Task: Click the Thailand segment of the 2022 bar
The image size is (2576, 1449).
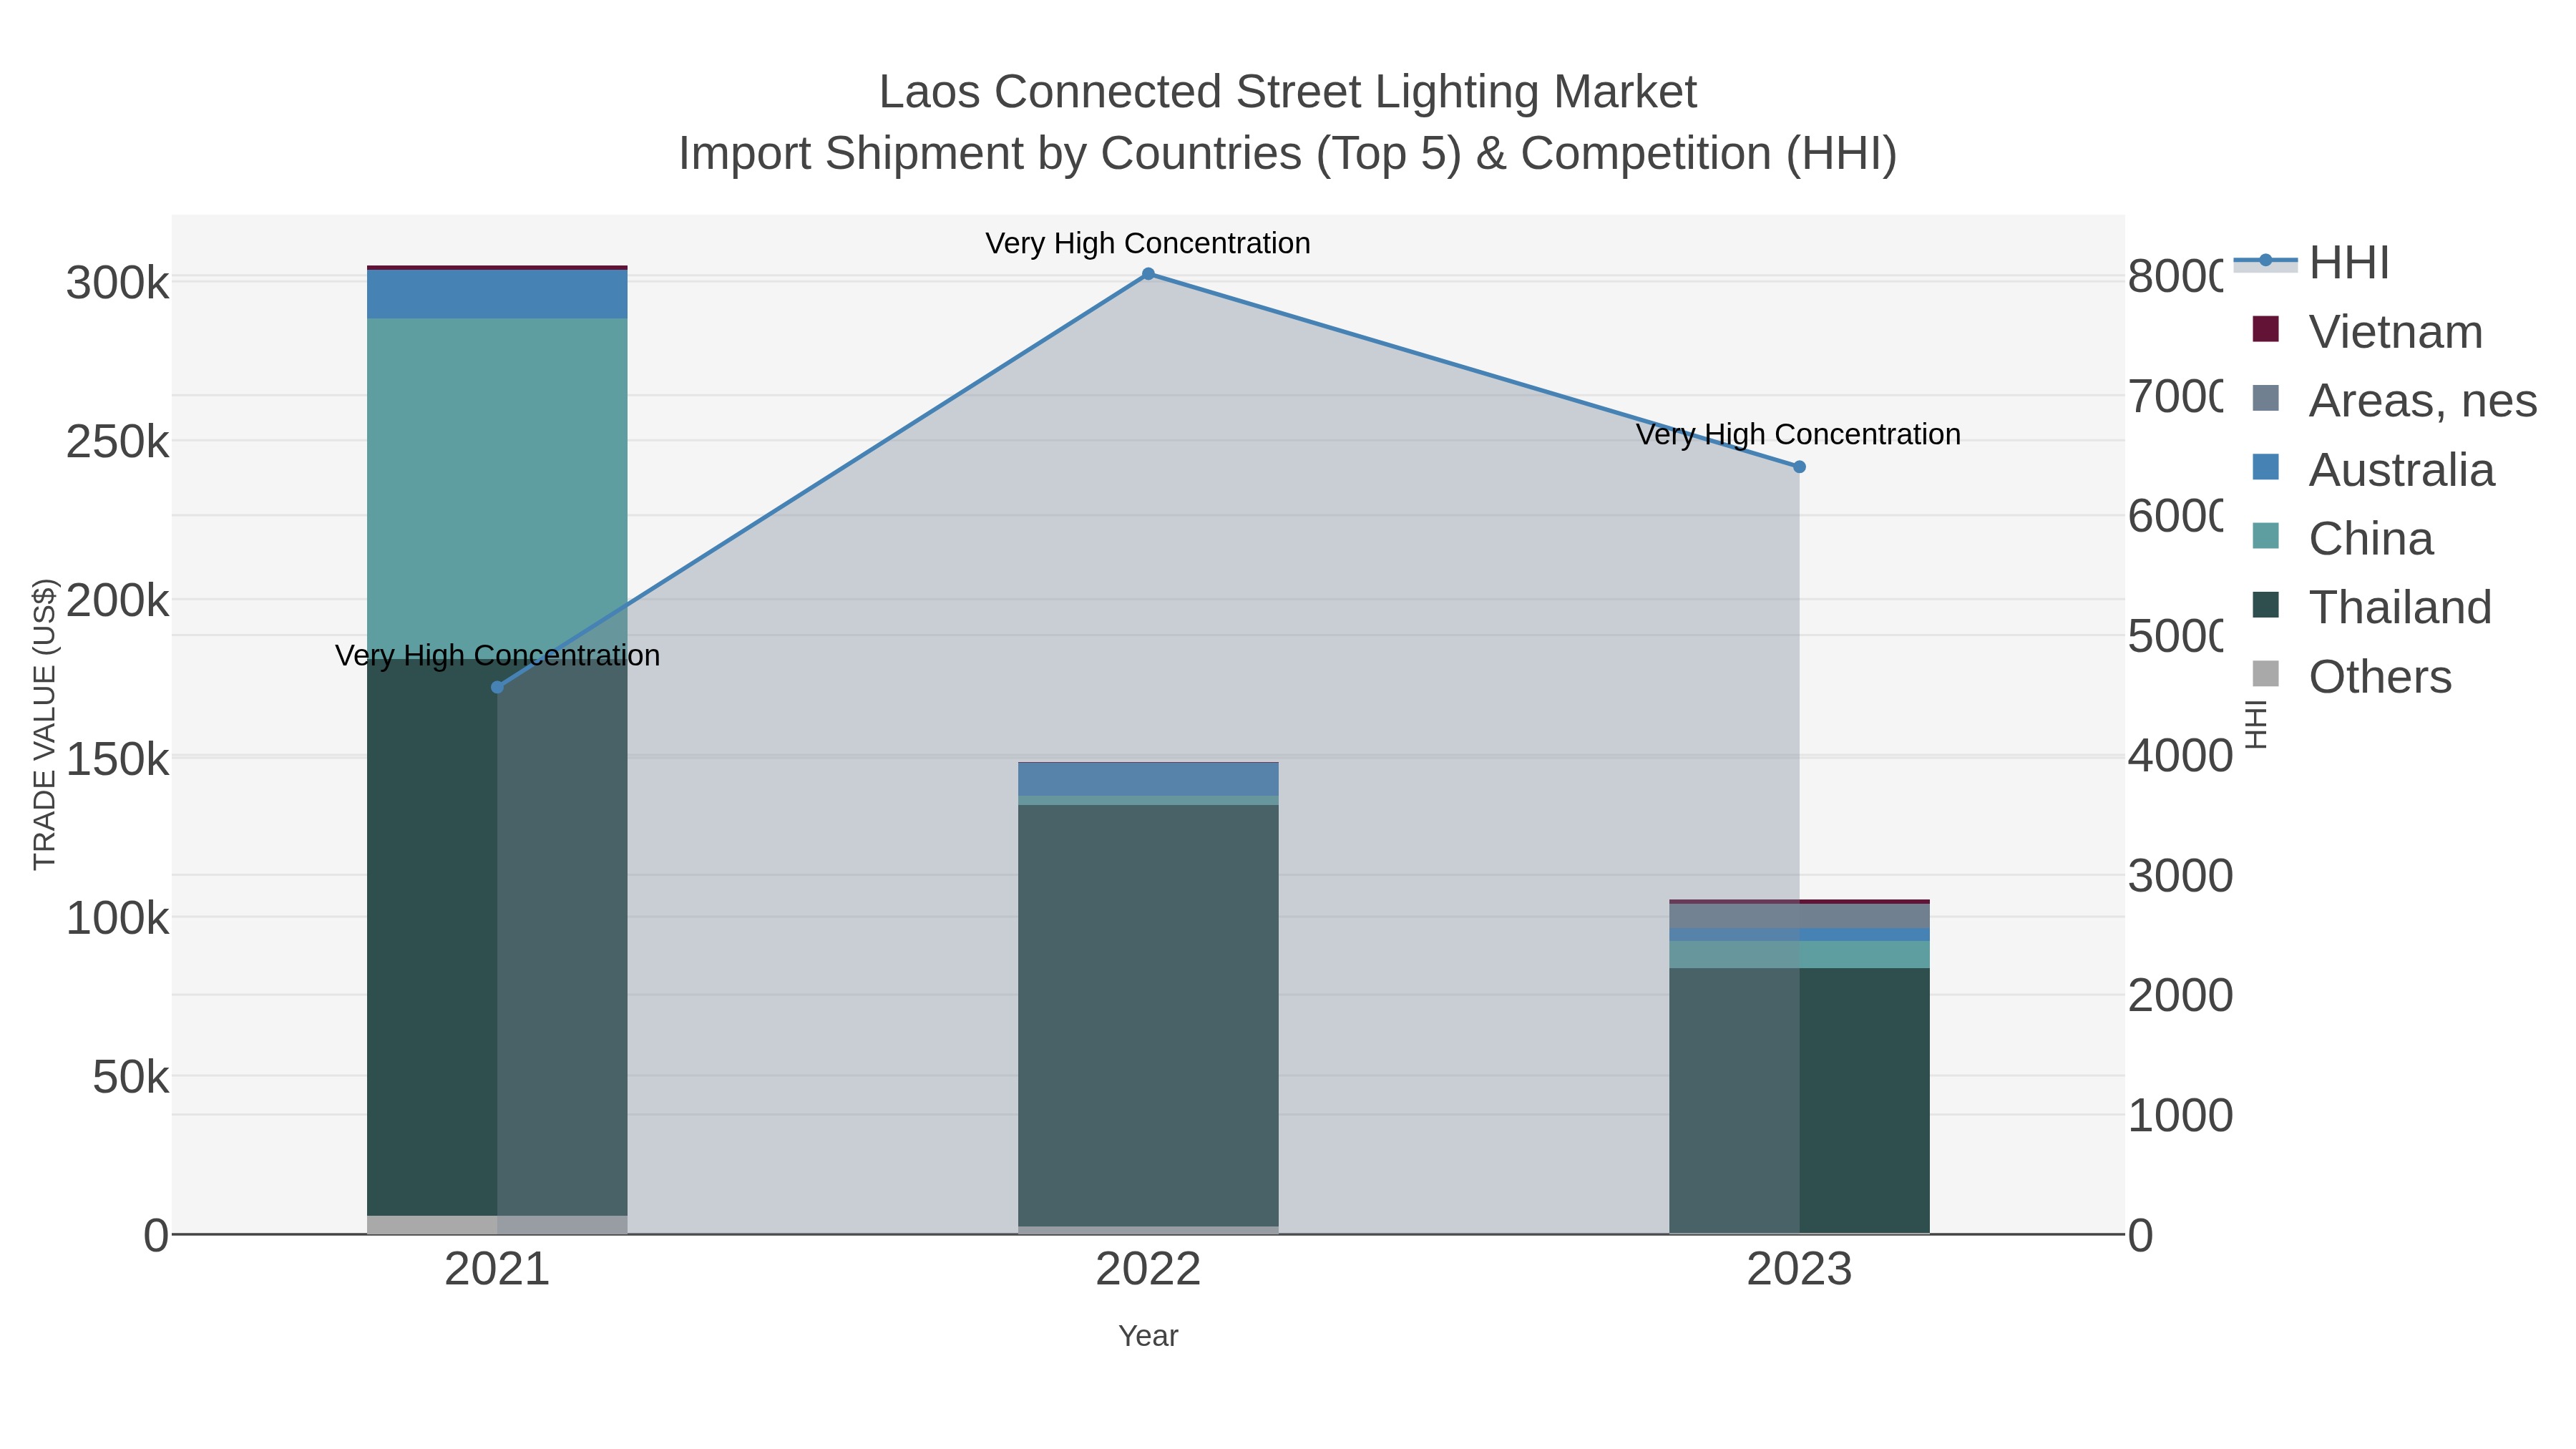Action: tap(1148, 1015)
